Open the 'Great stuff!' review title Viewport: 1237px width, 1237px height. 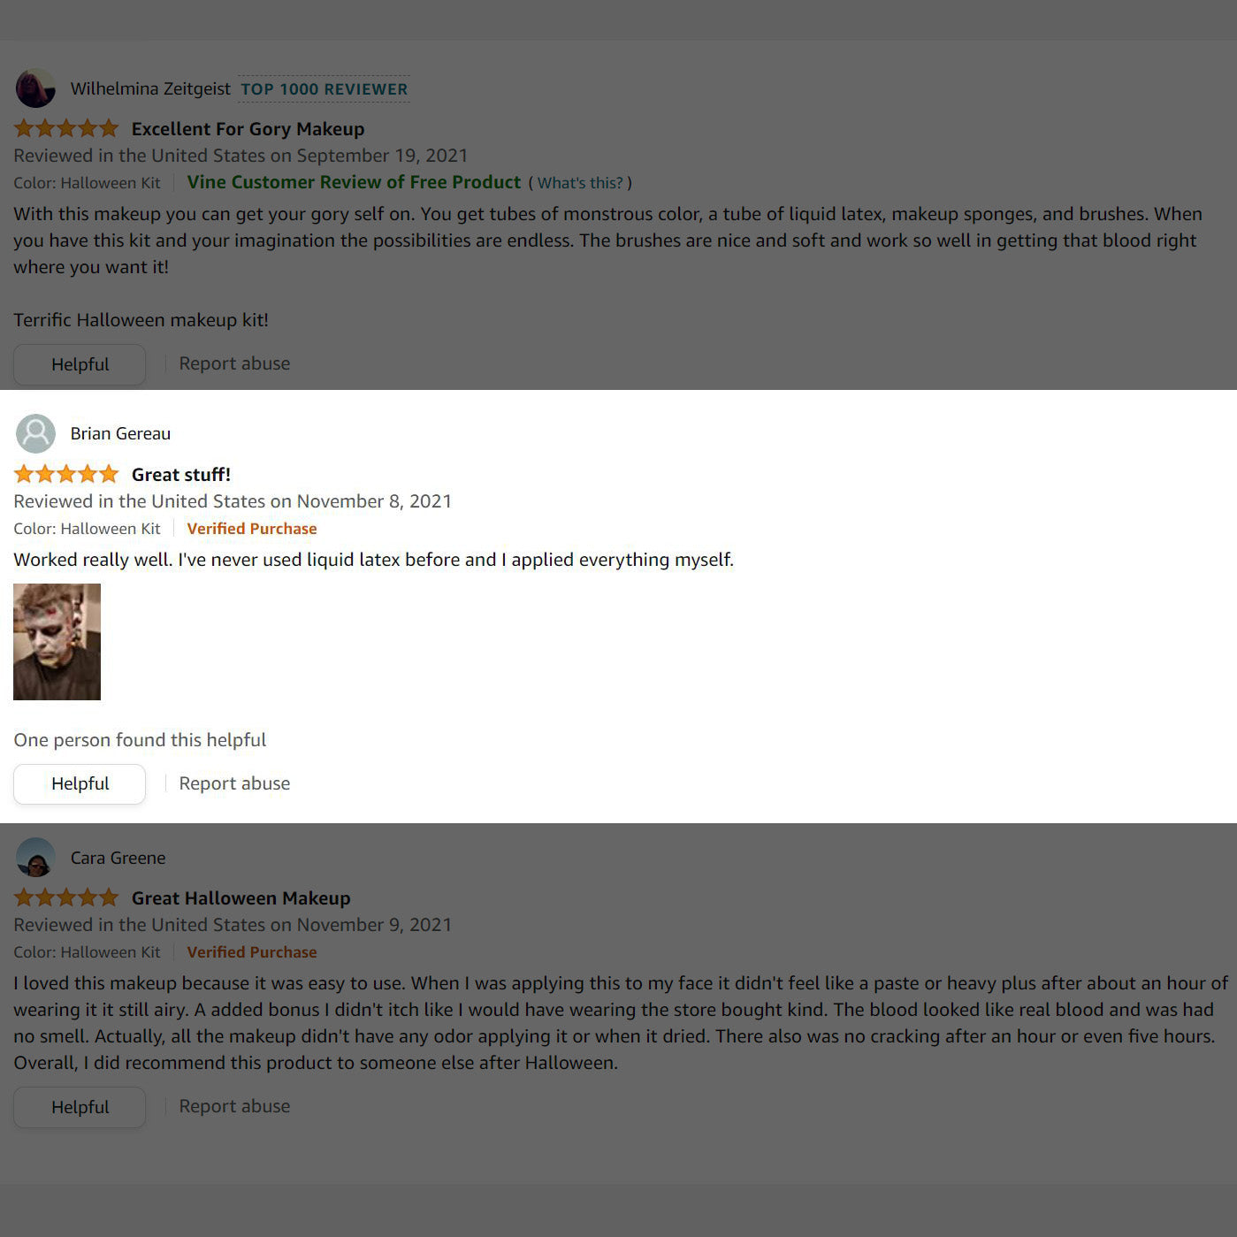(181, 475)
